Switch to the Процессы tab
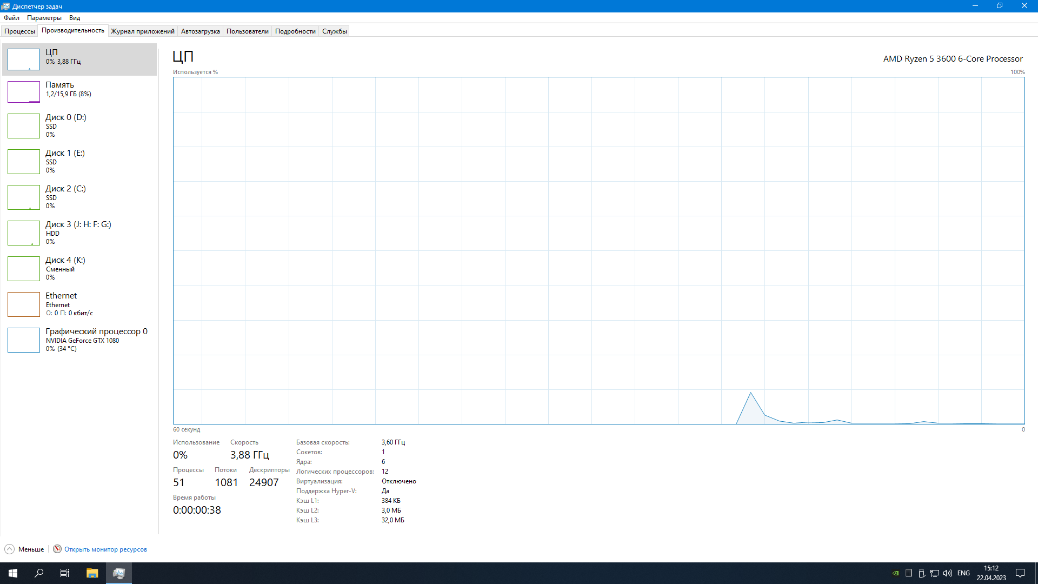This screenshot has height=584, width=1038. tap(19, 31)
